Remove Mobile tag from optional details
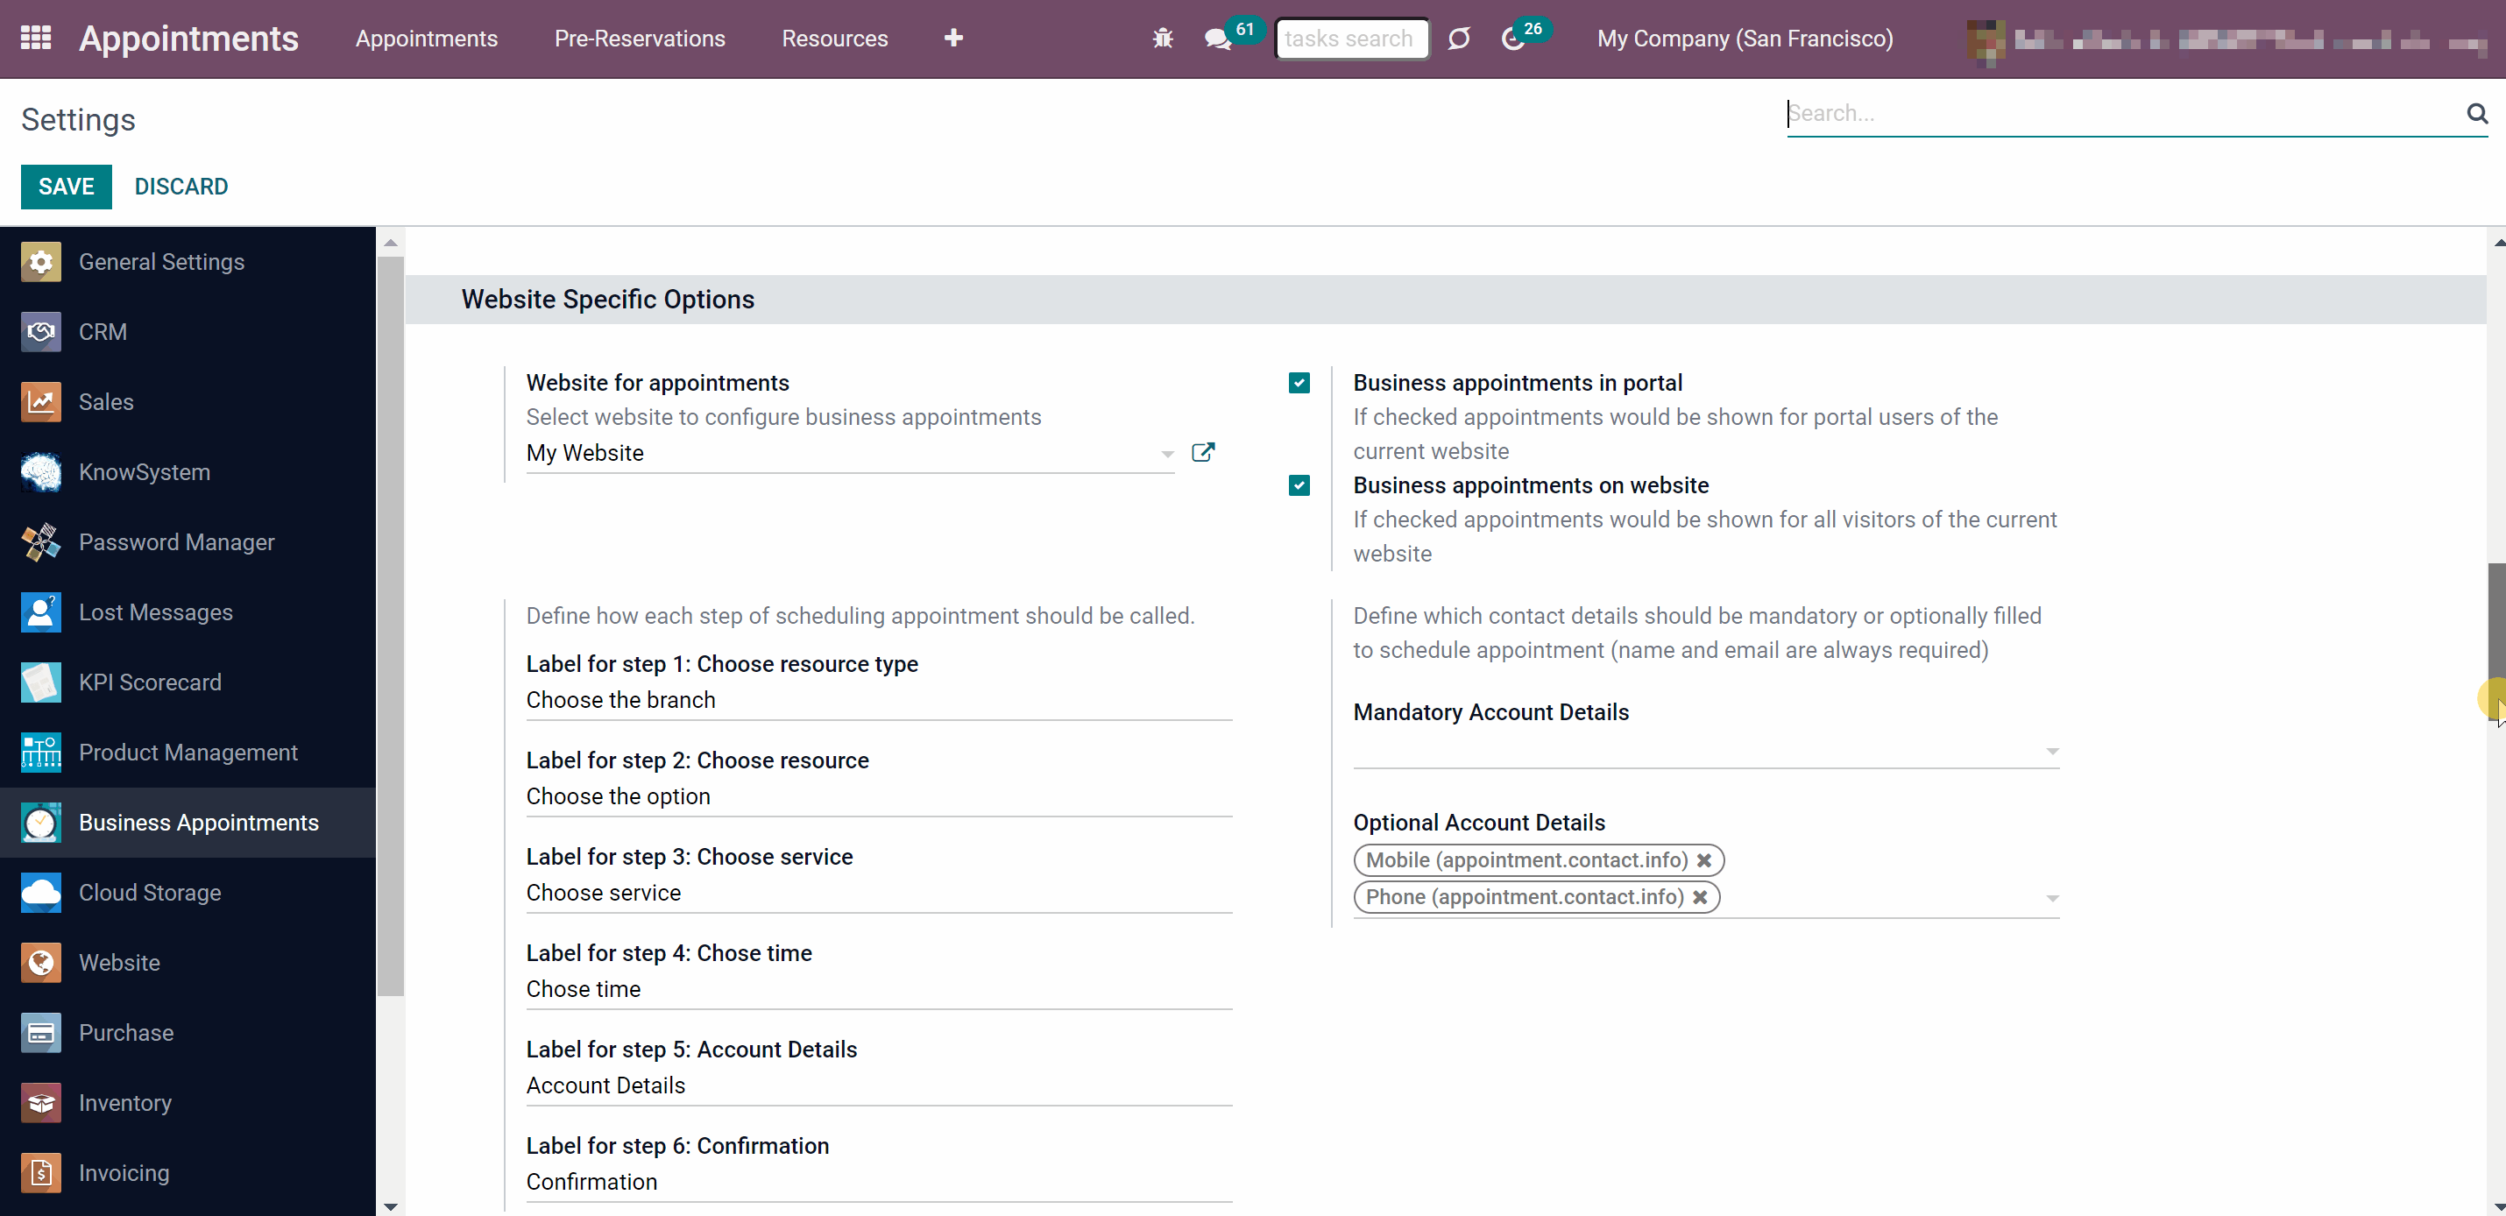The height and width of the screenshot is (1216, 2506). point(1703,860)
